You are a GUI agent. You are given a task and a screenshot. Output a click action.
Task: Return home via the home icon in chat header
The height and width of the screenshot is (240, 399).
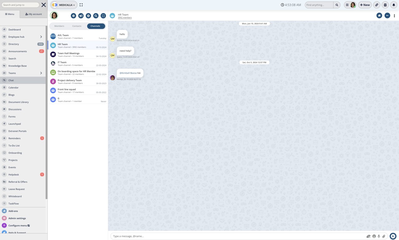click(x=379, y=15)
